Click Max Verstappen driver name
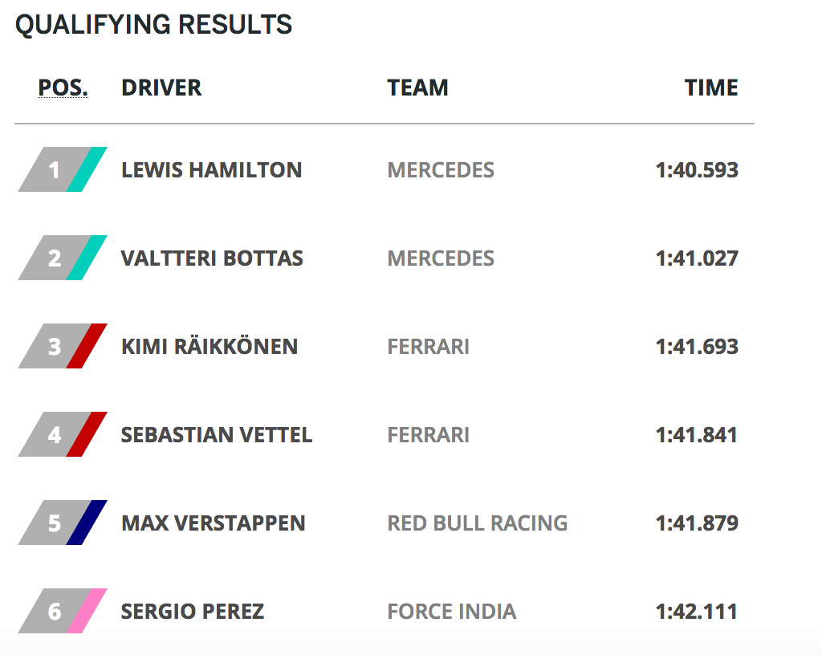 [x=213, y=523]
